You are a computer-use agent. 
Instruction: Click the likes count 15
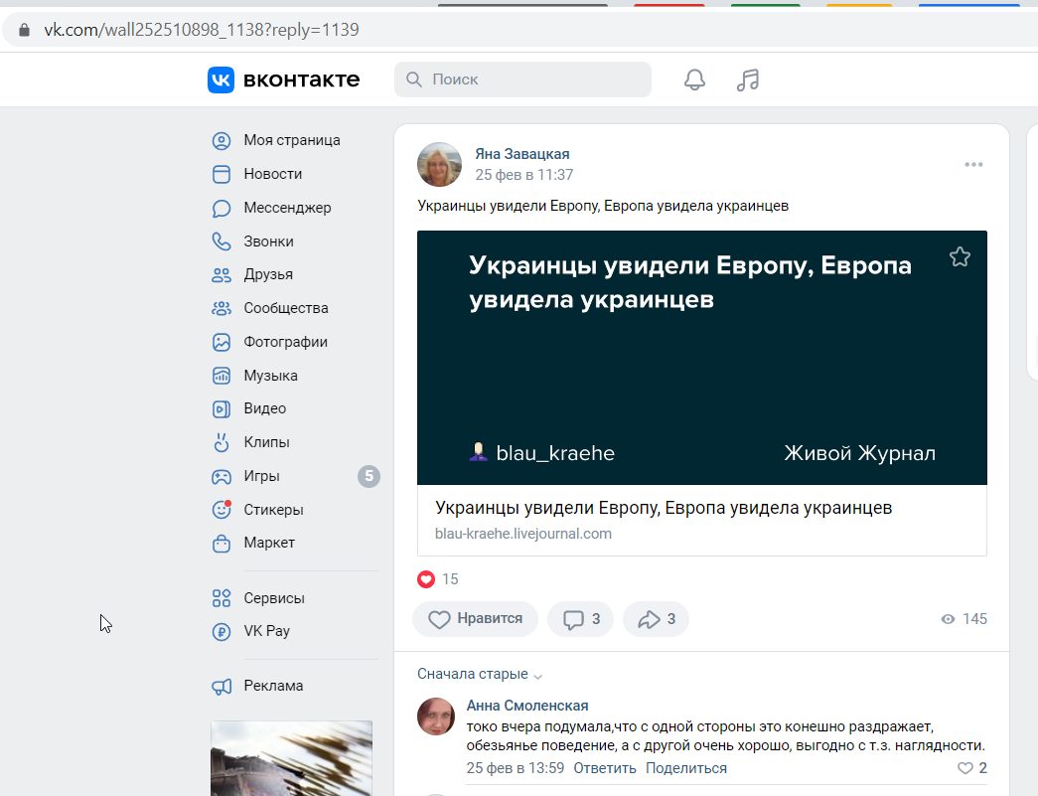[x=450, y=579]
